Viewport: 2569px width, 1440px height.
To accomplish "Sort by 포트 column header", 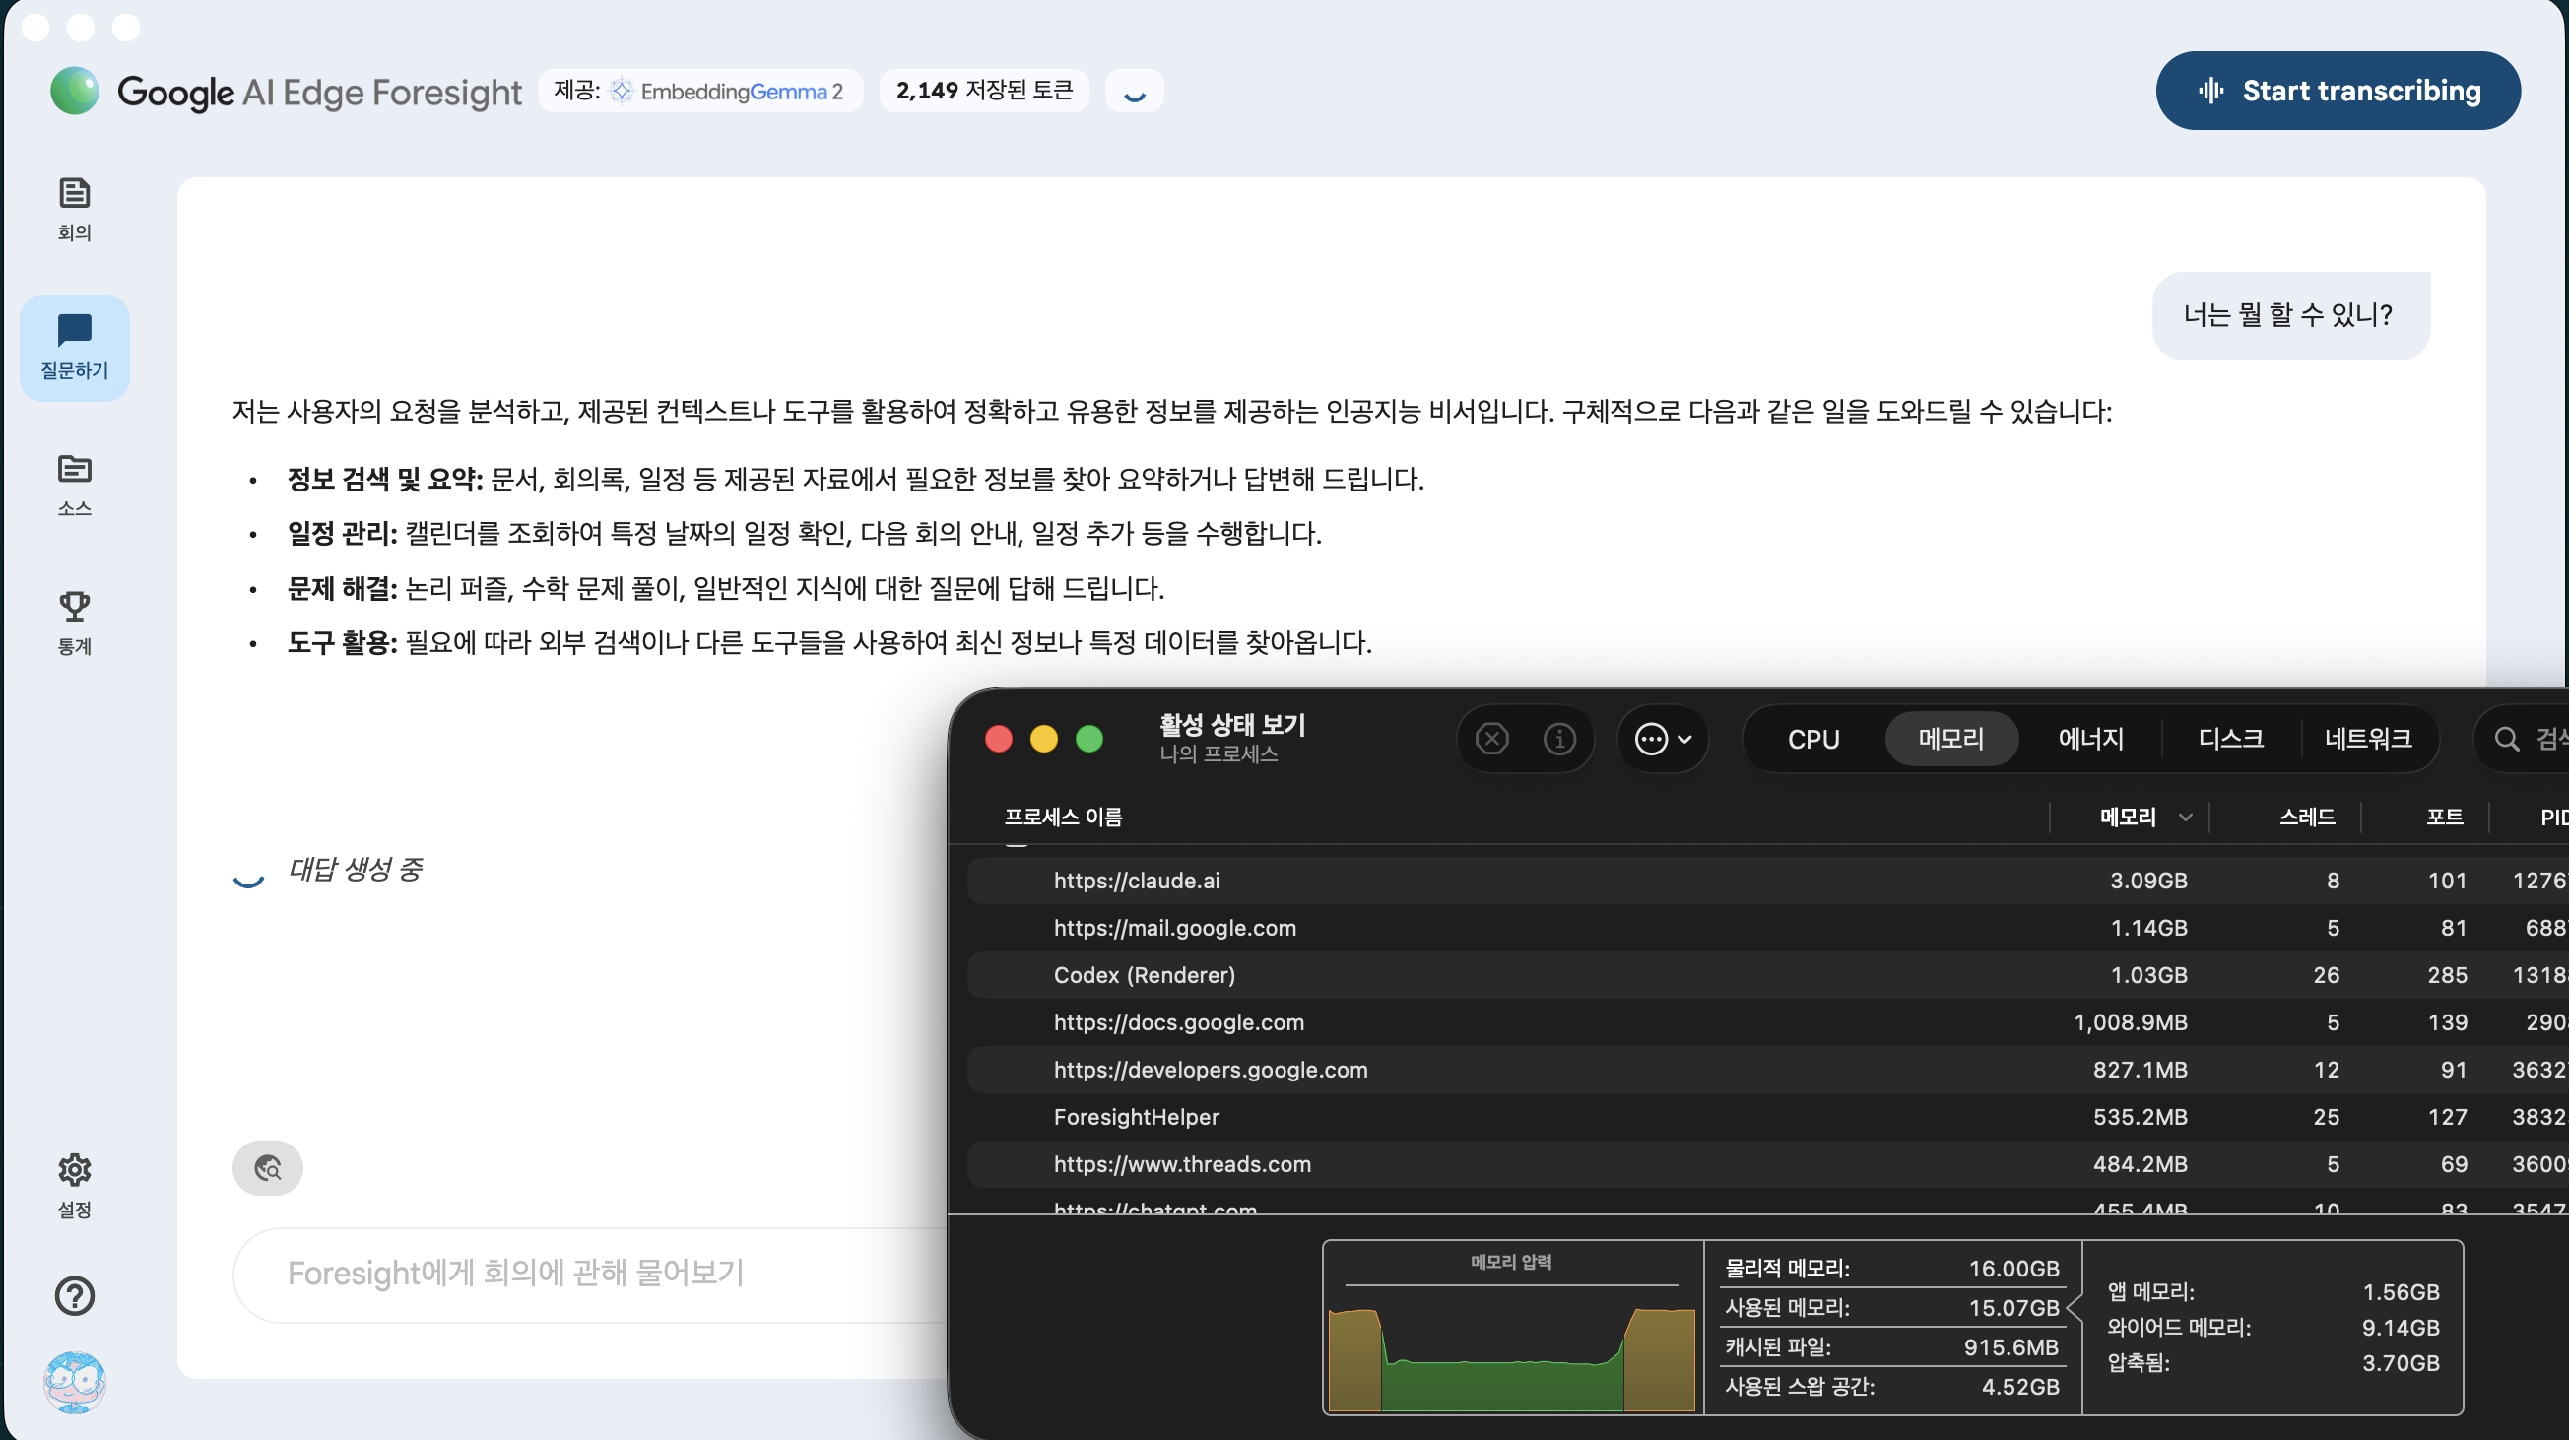I will click(x=2444, y=817).
